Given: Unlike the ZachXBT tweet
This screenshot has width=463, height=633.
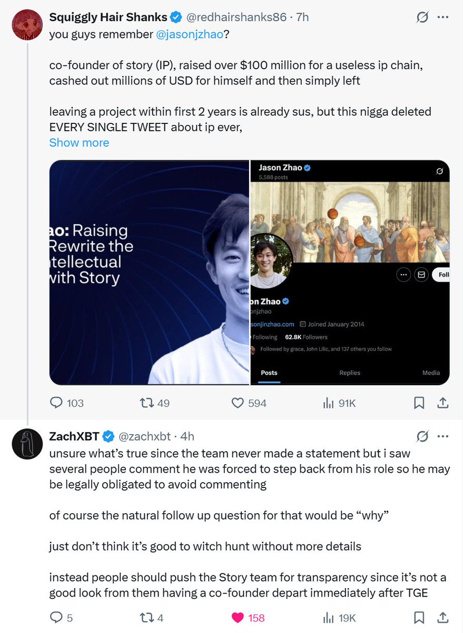Looking at the screenshot, I should pyautogui.click(x=238, y=617).
